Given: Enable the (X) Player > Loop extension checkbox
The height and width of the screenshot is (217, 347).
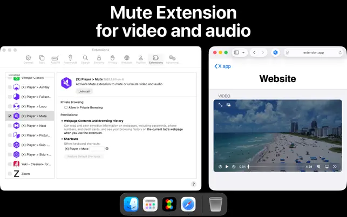Looking at the screenshot, I should coord(10,106).
